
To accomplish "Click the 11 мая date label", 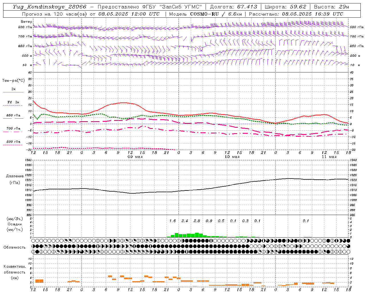I will click(329, 157).
